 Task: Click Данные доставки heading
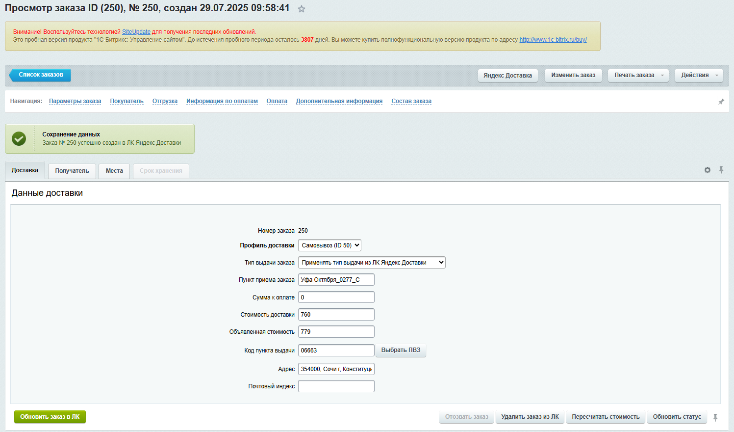pyautogui.click(x=47, y=193)
